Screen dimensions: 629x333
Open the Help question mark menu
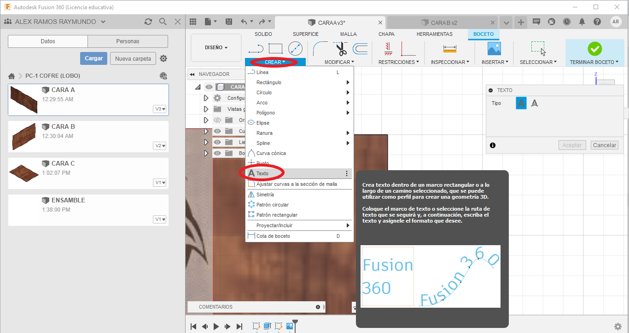click(x=597, y=22)
